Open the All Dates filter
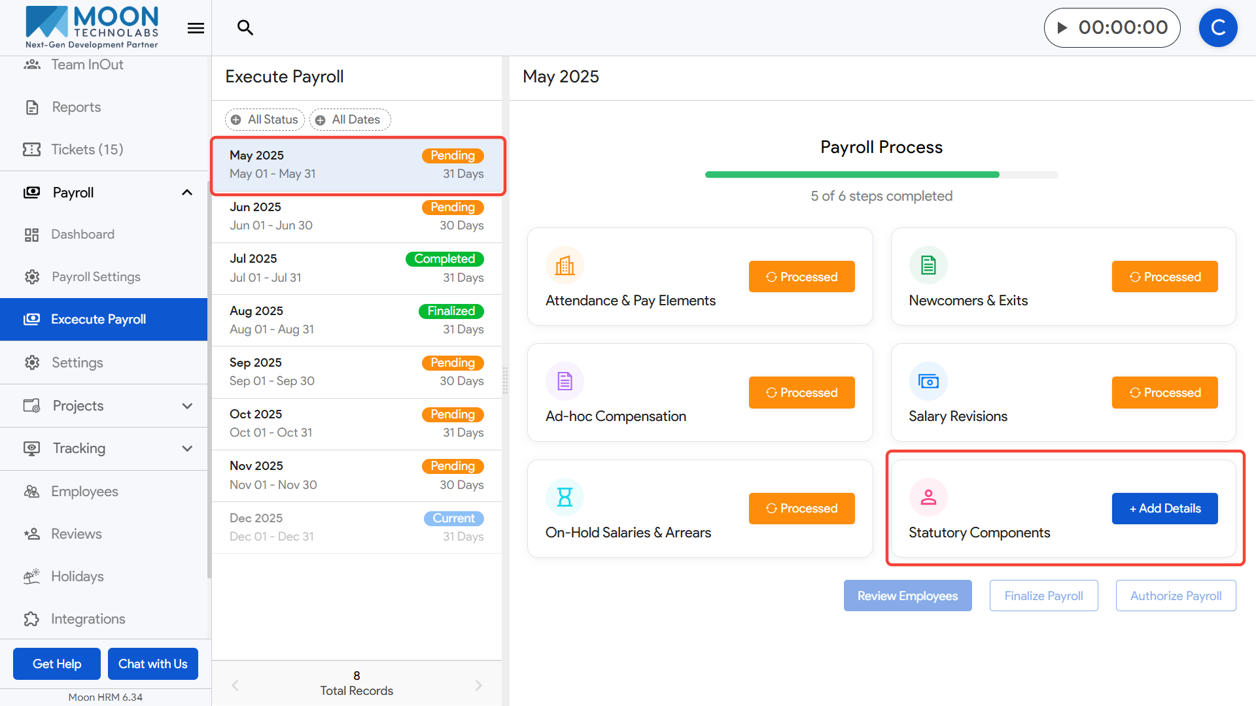Image resolution: width=1256 pixels, height=706 pixels. point(349,120)
